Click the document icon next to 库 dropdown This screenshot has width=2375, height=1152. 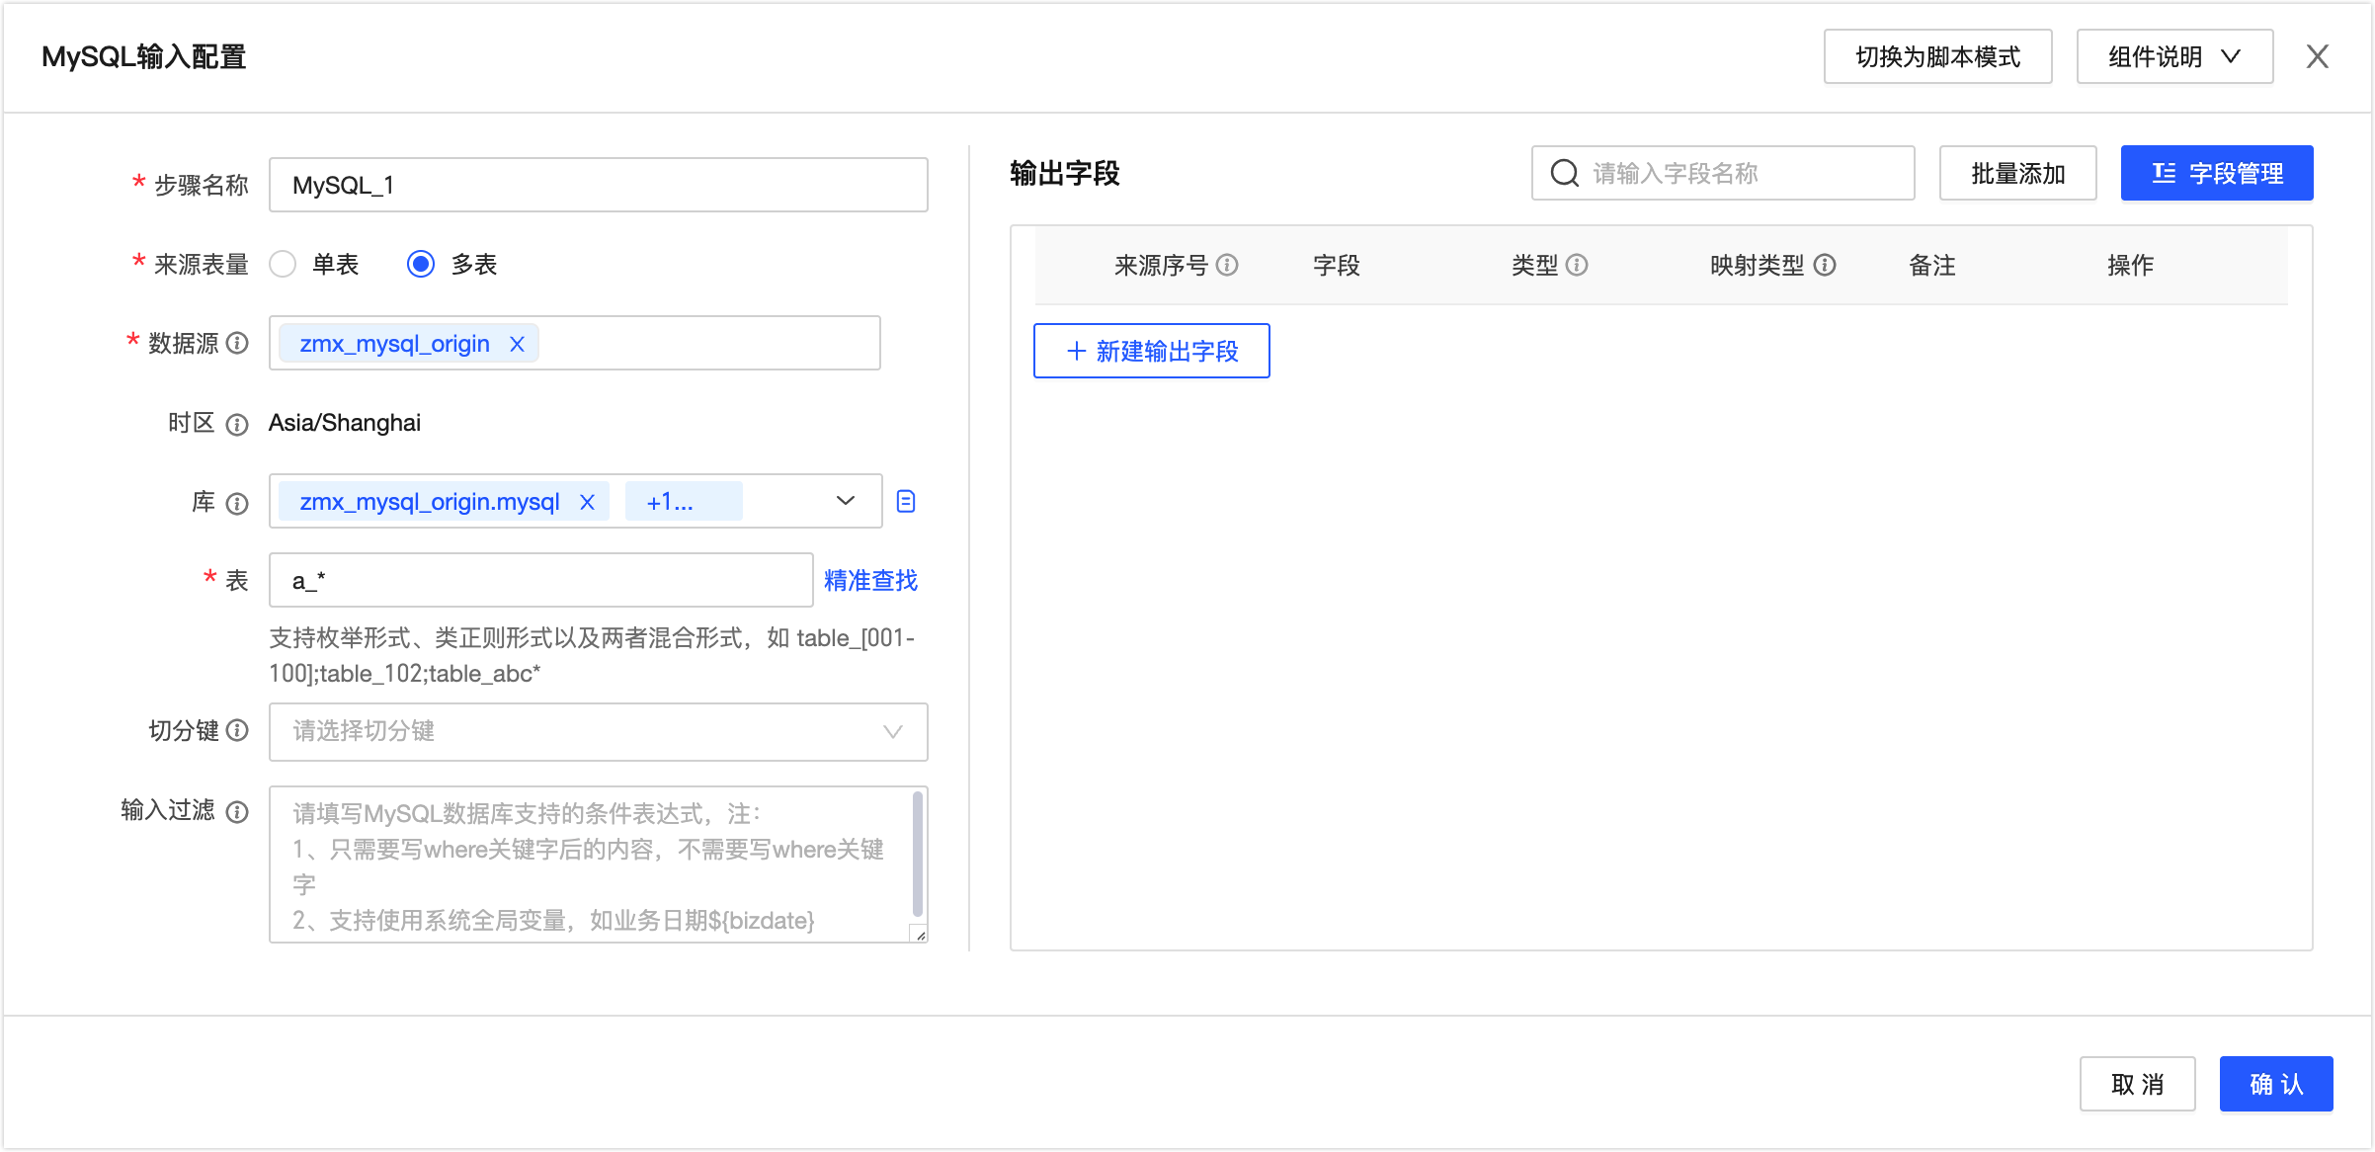tap(905, 501)
